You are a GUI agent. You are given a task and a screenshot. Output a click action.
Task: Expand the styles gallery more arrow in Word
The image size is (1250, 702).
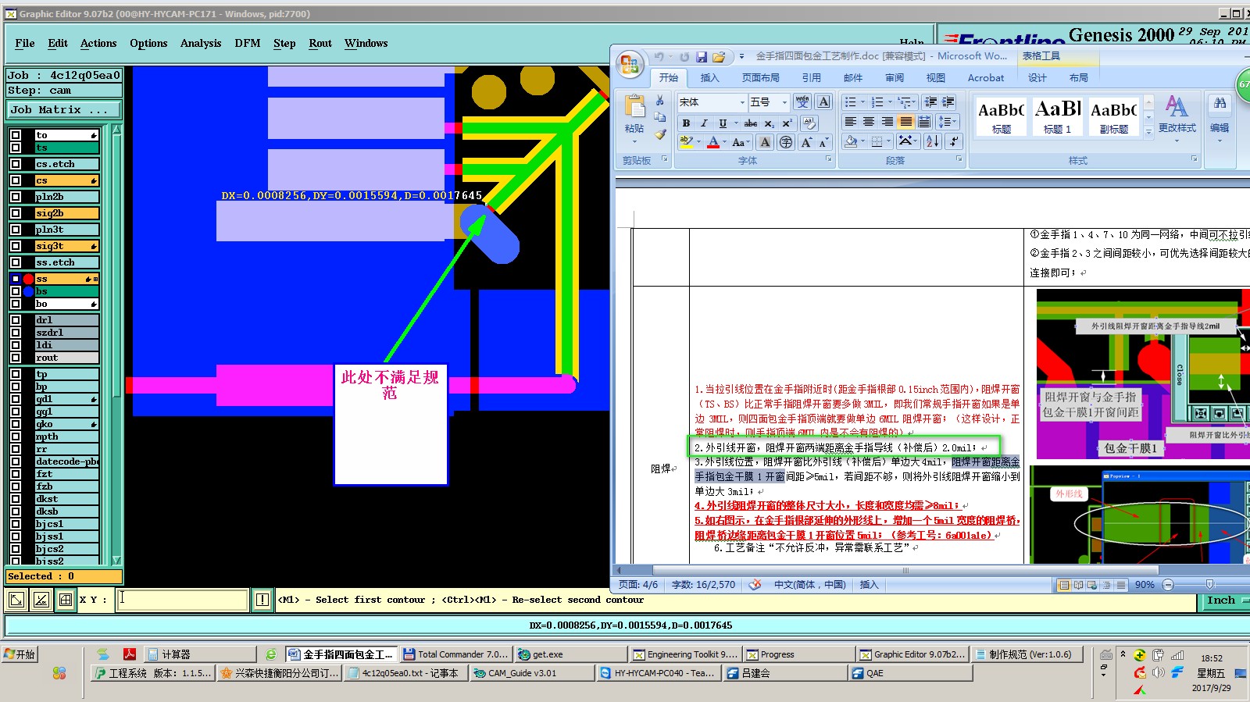(1148, 133)
